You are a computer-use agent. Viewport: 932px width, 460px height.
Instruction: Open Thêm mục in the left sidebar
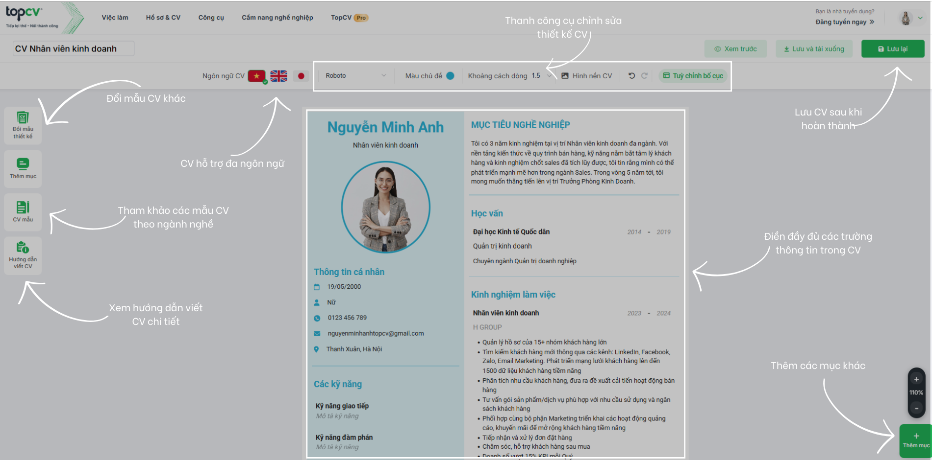(x=23, y=169)
